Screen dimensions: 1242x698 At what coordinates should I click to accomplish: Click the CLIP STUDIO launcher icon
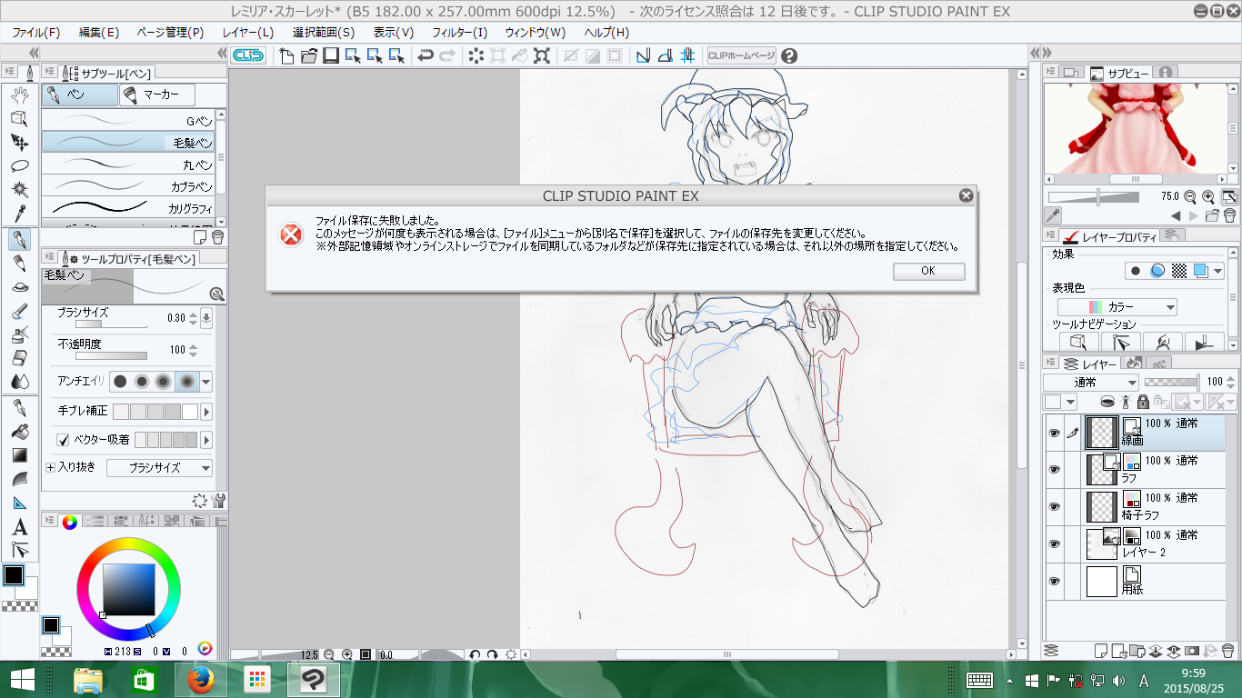tap(247, 56)
